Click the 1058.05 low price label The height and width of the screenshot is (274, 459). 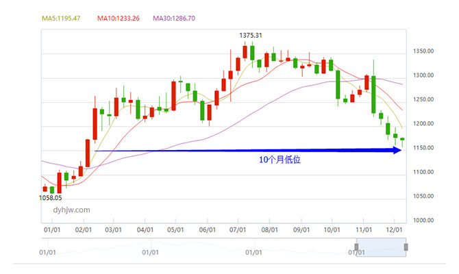point(50,198)
